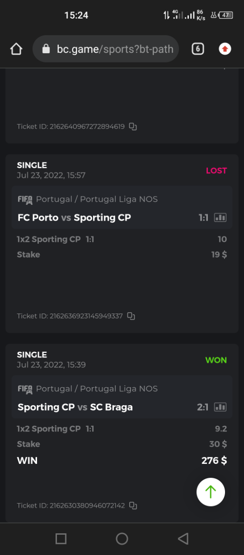Tap the FIFA icon in the lost bet card

(25, 199)
